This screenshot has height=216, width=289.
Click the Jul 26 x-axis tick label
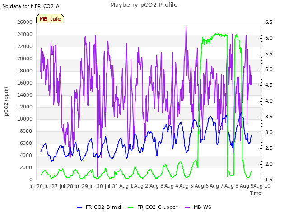[36, 186]
